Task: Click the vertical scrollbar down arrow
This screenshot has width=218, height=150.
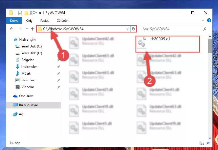Action: (x=210, y=138)
